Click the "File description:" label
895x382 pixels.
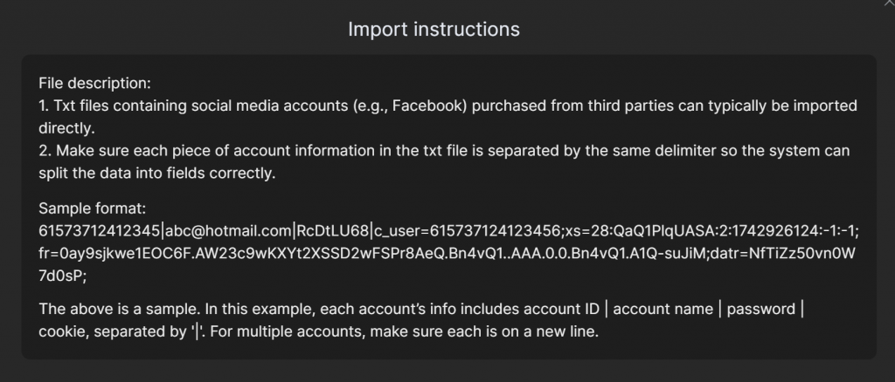(x=94, y=83)
